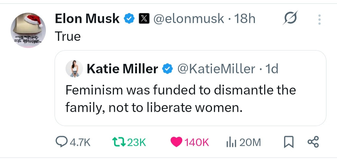Click the Katie Miller display name
Screen dimensions: 337x162
point(122,69)
